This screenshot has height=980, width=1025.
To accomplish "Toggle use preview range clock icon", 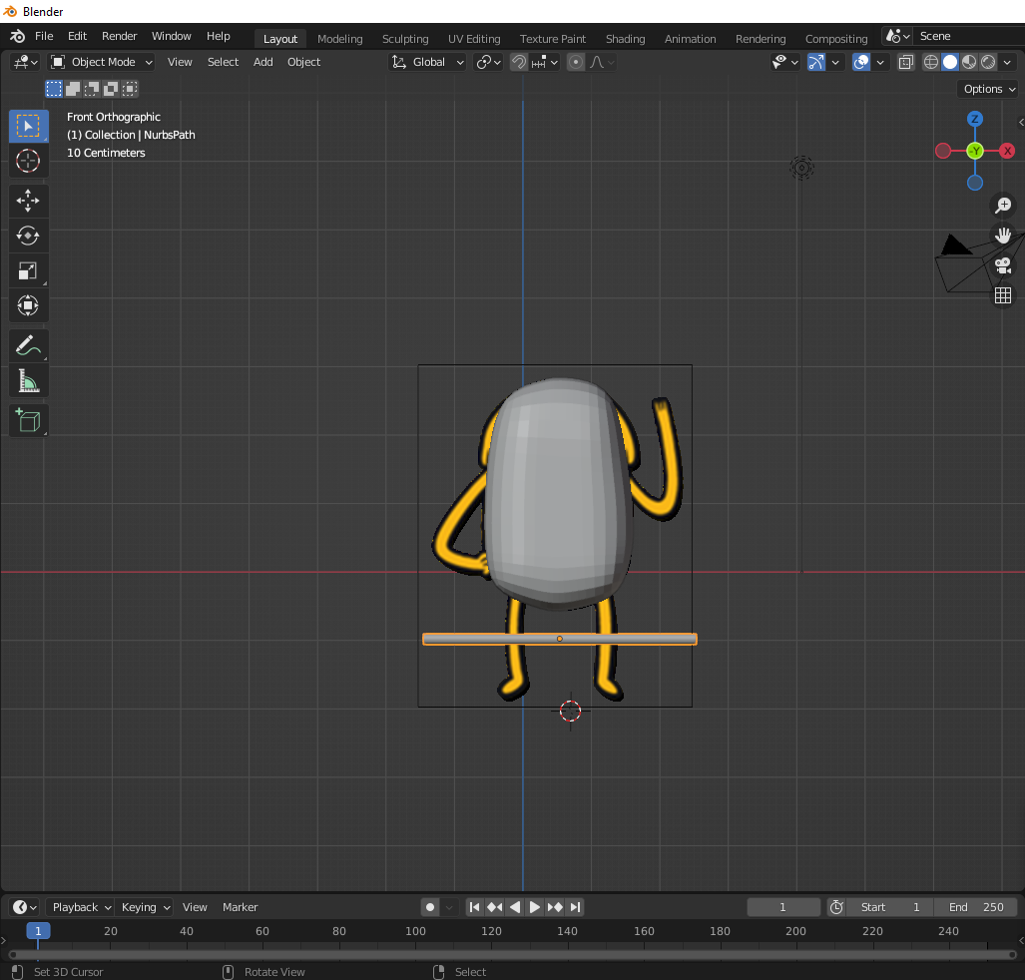I will 836,907.
